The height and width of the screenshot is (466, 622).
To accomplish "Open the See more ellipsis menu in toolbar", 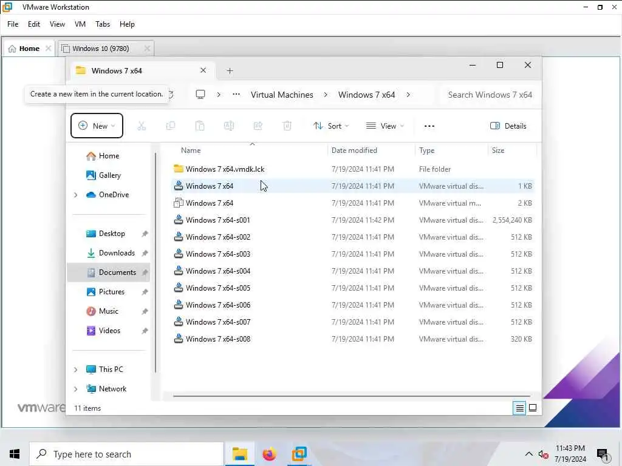I will (x=429, y=126).
